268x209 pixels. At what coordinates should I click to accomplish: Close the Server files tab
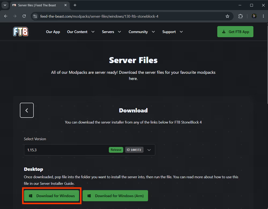tap(65, 5)
